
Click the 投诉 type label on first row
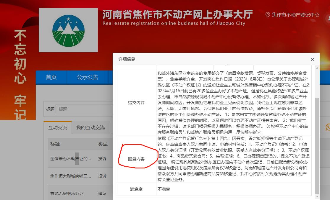tap(102, 159)
